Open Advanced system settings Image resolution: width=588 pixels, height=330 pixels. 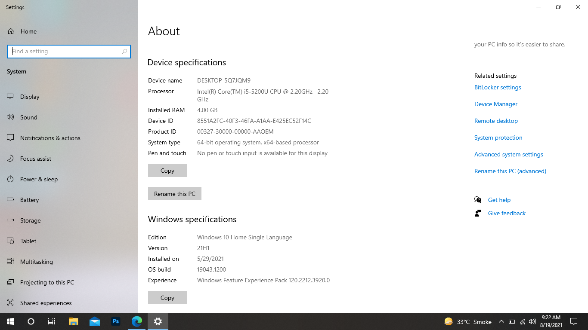pyautogui.click(x=508, y=154)
